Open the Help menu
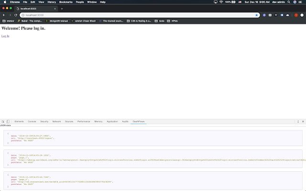306x191 pixels. 103,2
